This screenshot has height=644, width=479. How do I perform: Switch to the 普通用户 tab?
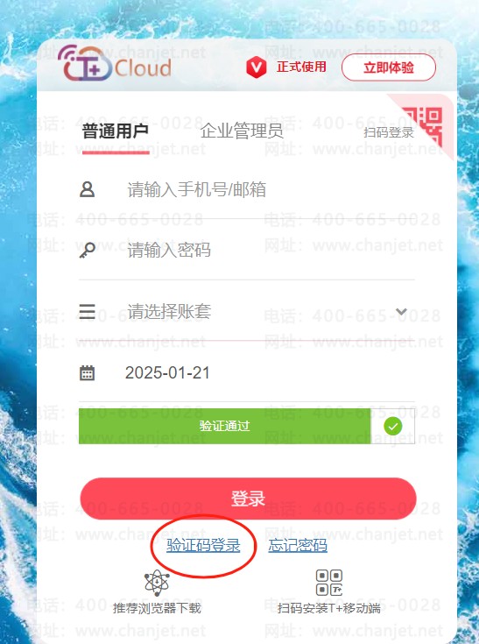point(116,131)
